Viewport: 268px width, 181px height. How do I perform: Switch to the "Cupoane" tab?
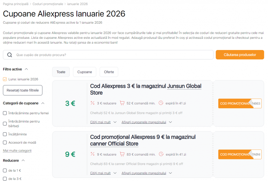pyautogui.click(x=85, y=72)
